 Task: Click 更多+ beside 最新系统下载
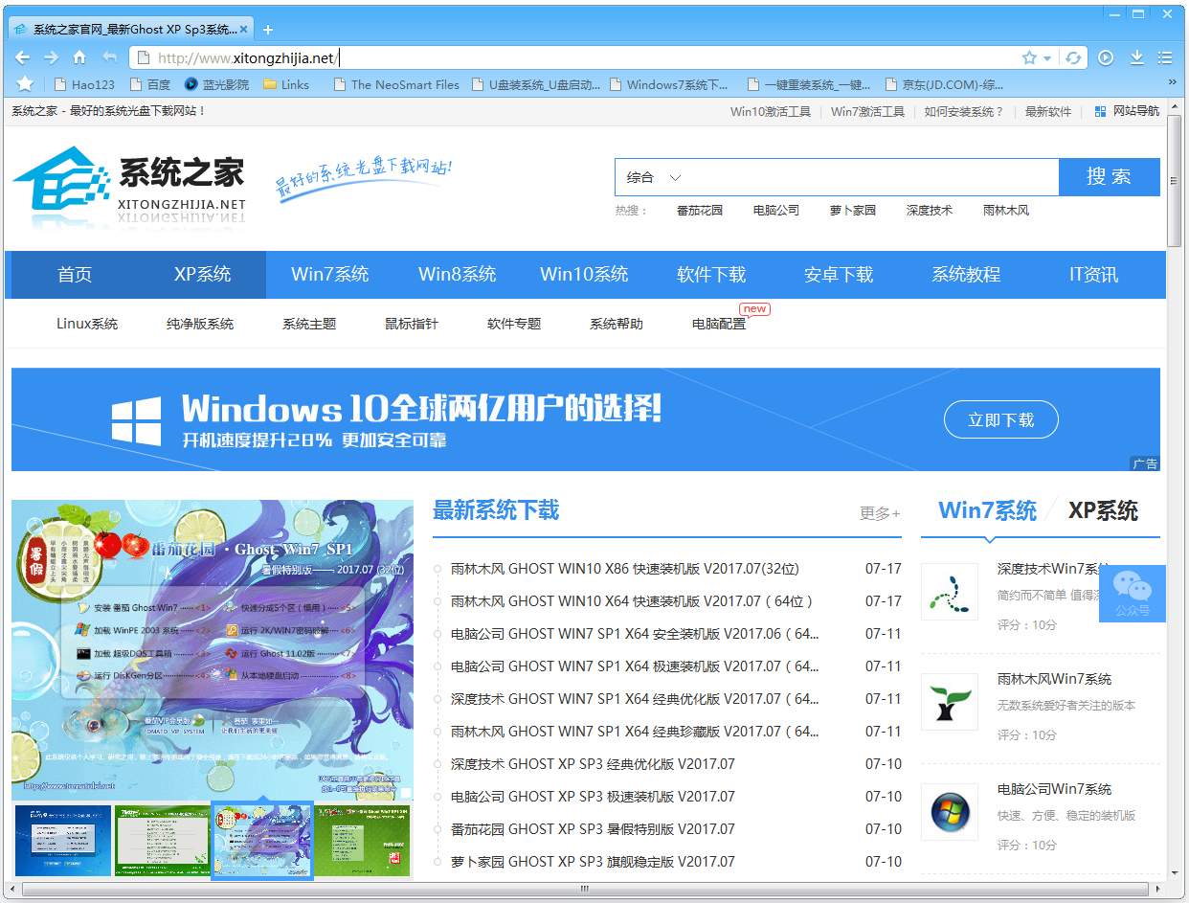880,513
